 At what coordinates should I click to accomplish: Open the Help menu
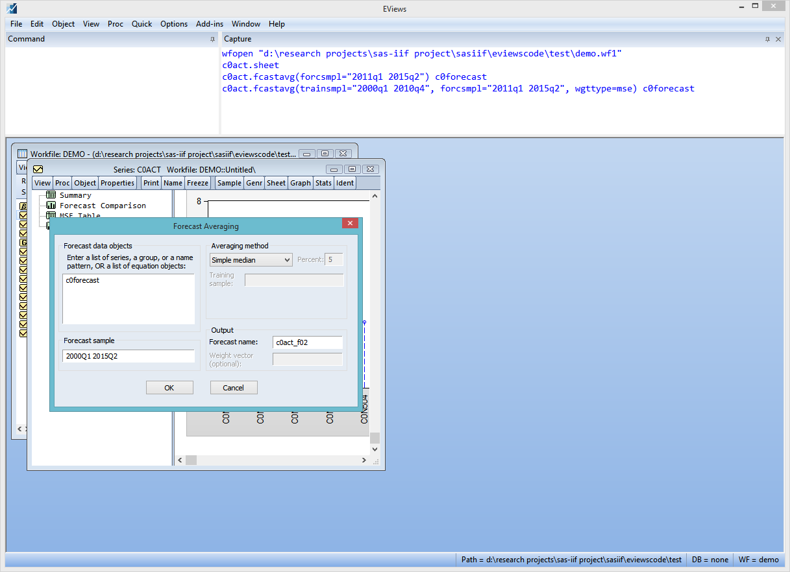277,24
